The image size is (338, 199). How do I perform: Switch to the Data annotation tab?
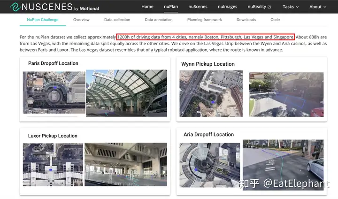point(159,20)
